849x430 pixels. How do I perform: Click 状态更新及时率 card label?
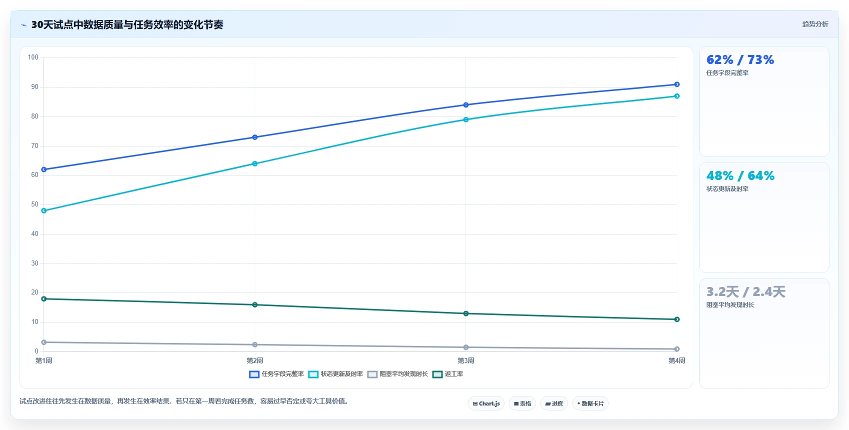[727, 189]
